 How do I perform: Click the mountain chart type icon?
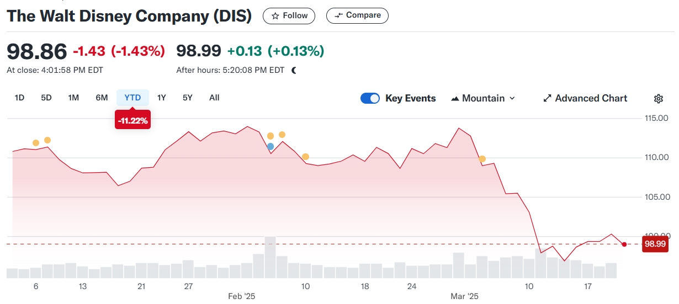455,98
